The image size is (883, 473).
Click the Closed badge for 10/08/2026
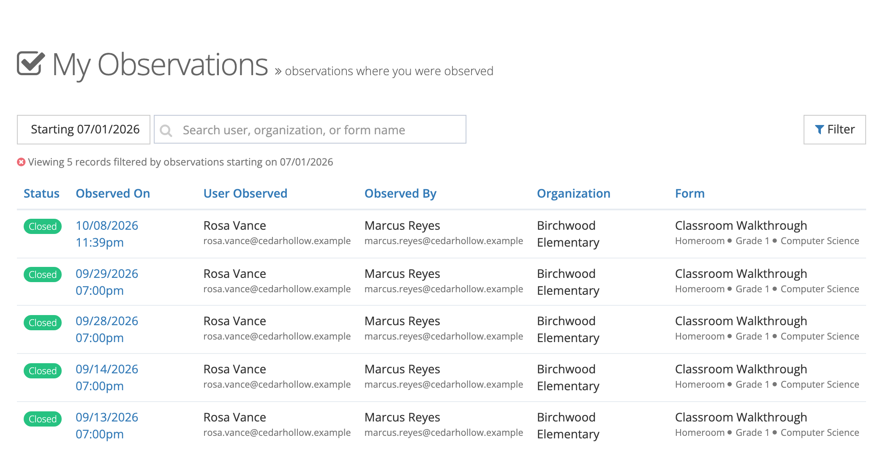tap(43, 226)
